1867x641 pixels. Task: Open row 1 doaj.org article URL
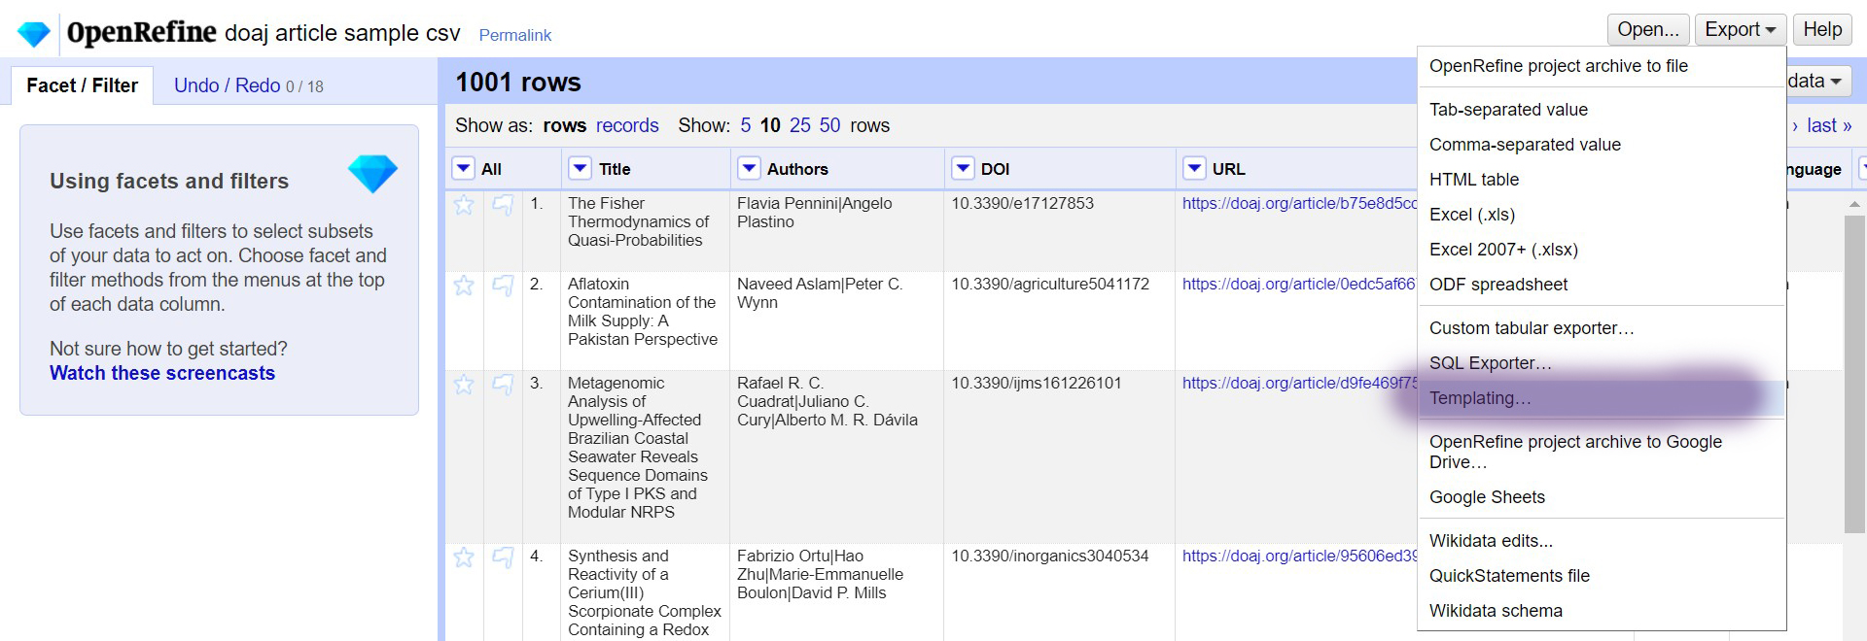pyautogui.click(x=1299, y=203)
